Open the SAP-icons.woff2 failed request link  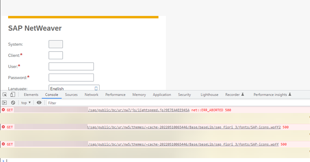[184, 127]
